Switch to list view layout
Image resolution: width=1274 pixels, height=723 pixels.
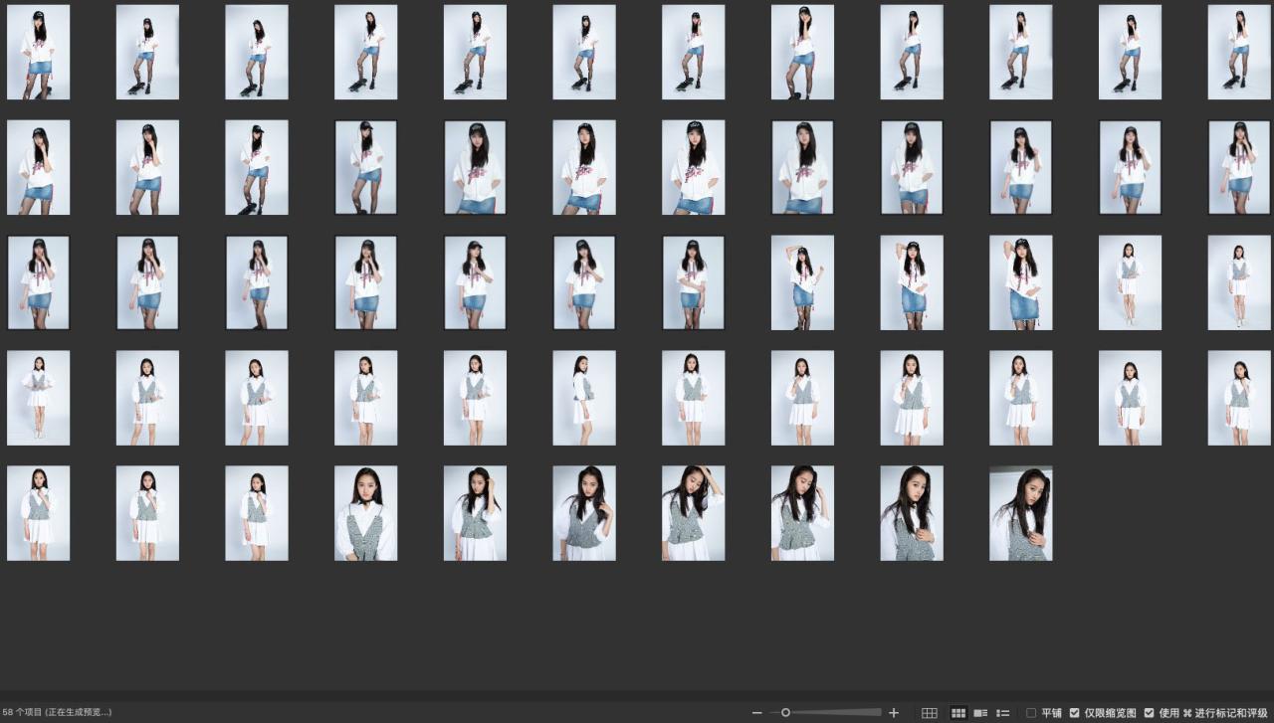(1003, 713)
